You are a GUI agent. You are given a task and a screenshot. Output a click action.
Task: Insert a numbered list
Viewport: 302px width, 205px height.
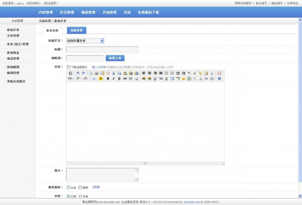[x=167, y=73]
